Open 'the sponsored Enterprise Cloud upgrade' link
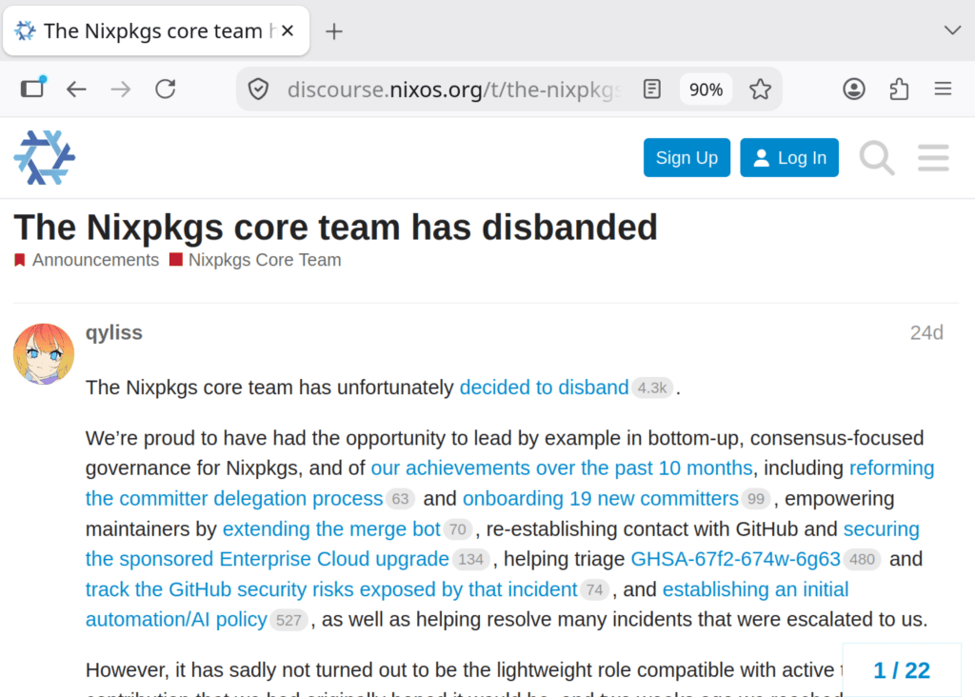The image size is (975, 697). point(268,559)
